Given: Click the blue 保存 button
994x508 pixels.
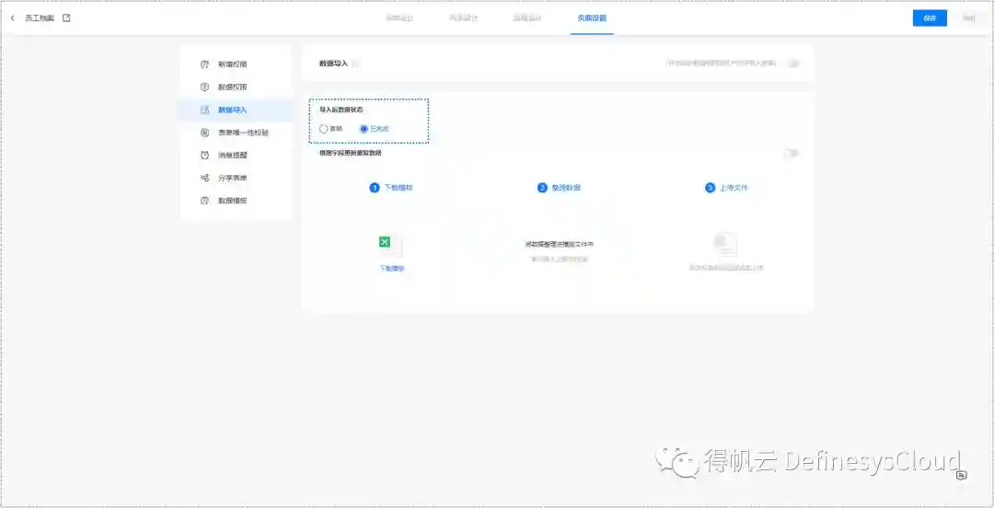Looking at the screenshot, I should tap(929, 18).
